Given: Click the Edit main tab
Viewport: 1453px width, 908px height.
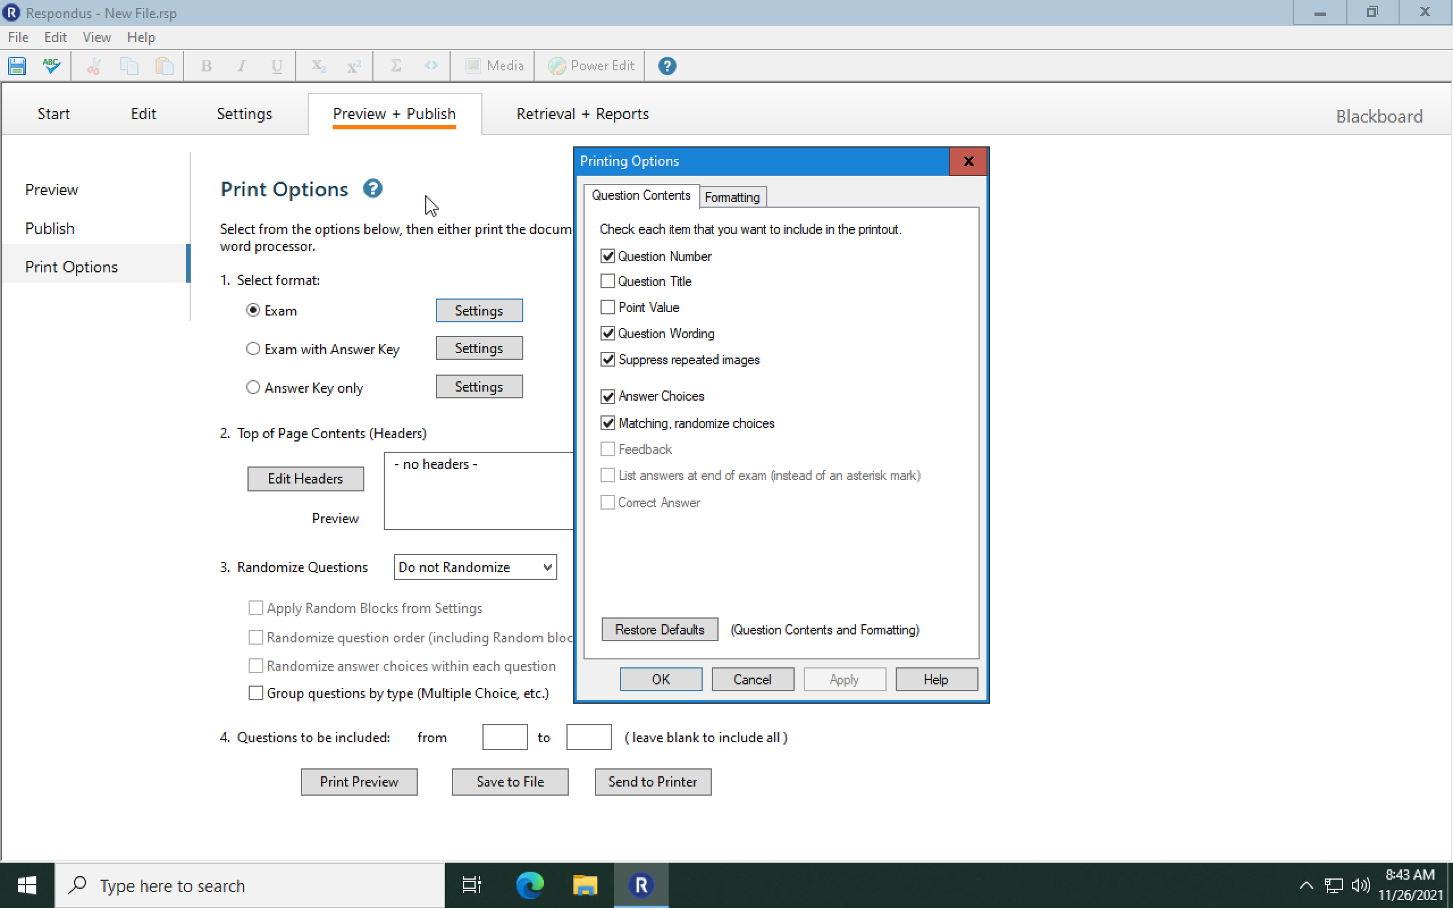Looking at the screenshot, I should (144, 113).
